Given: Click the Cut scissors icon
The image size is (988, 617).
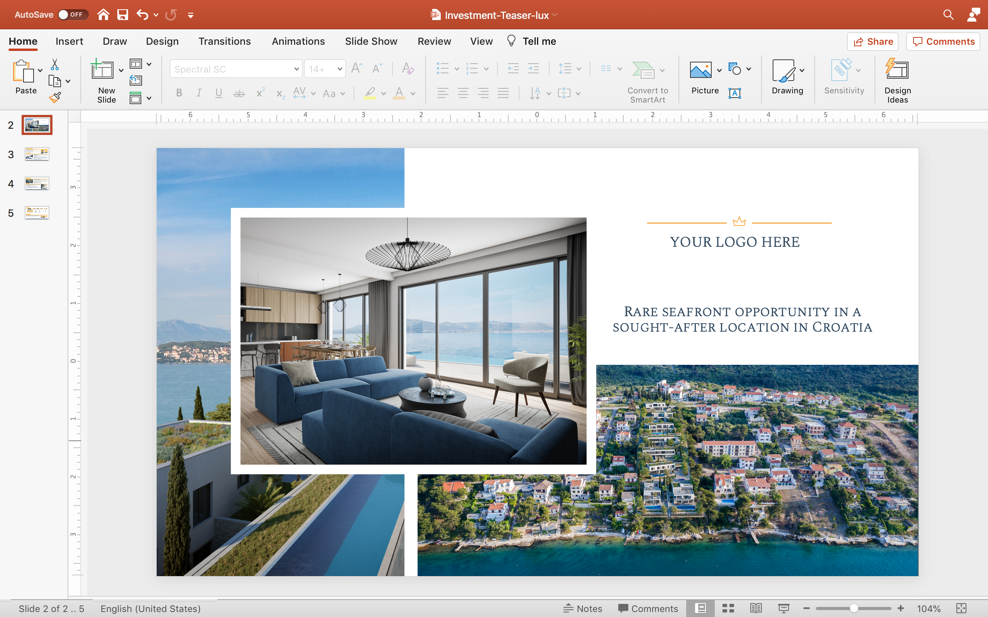Looking at the screenshot, I should point(55,64).
